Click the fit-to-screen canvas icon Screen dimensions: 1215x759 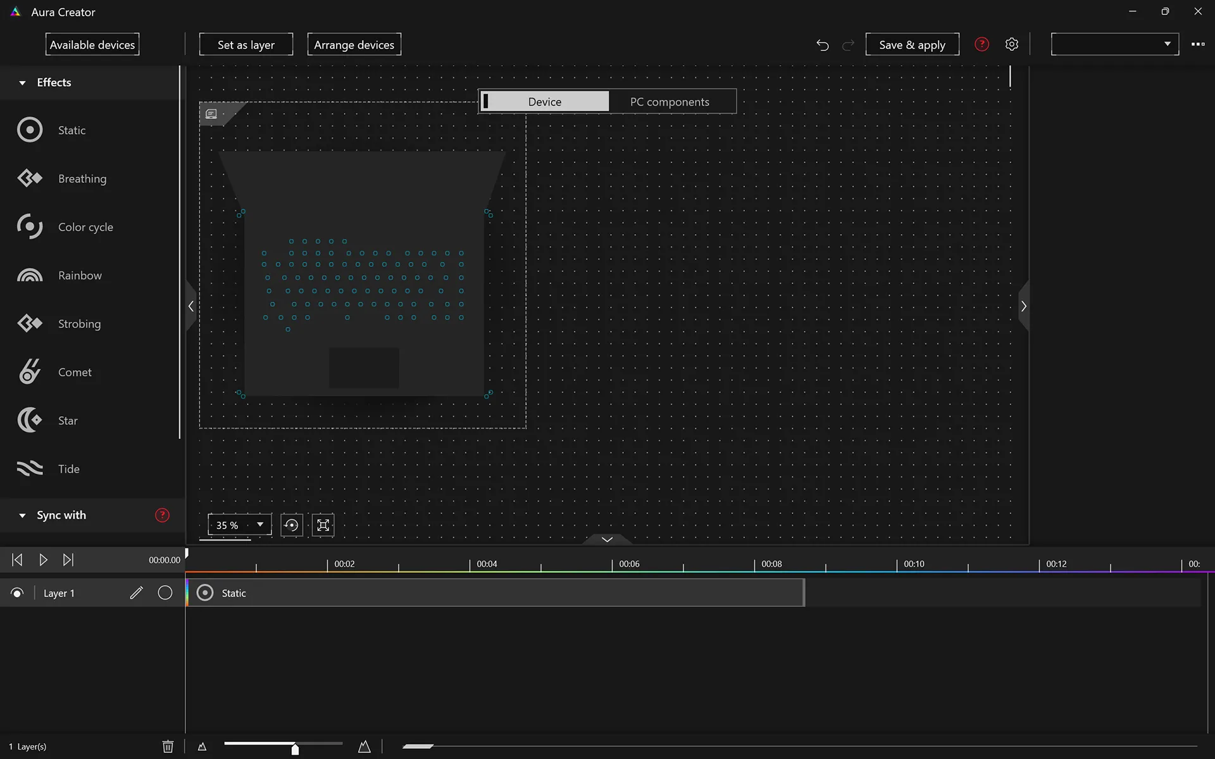click(323, 525)
